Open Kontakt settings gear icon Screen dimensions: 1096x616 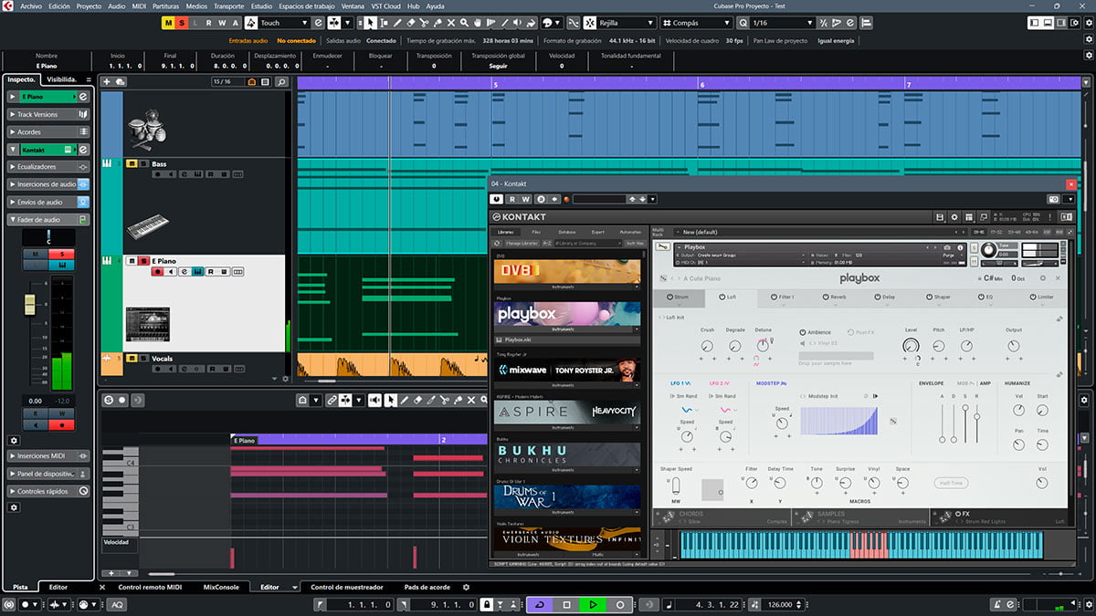[954, 216]
